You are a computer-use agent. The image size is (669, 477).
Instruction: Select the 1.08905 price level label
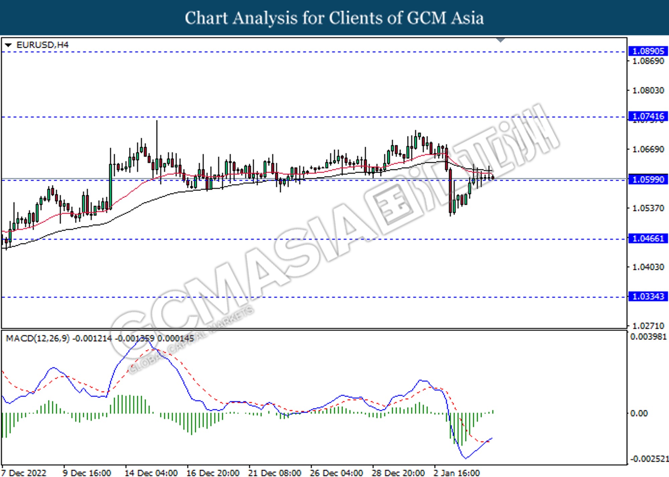tap(648, 51)
